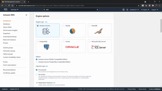This screenshot has height=91, width=162.
Task: Expand the Replication features section
Action: pos(37,83)
